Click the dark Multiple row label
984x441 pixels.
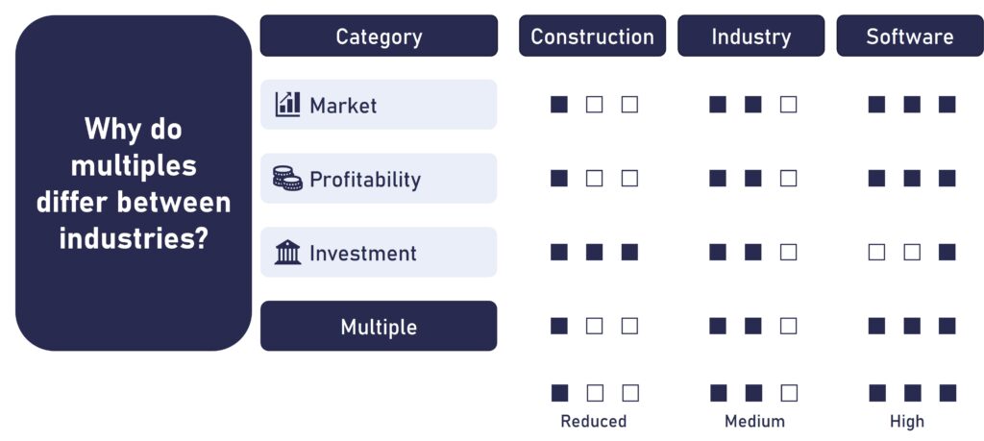tap(379, 327)
